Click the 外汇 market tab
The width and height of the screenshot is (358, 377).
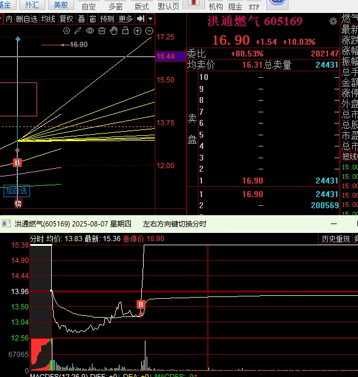32,5
